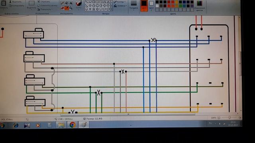Choose the down arrow shape

[x=86, y=9]
